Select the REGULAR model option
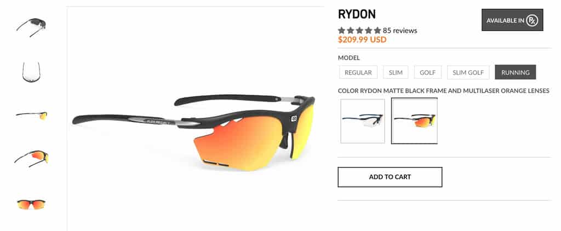 (x=358, y=72)
